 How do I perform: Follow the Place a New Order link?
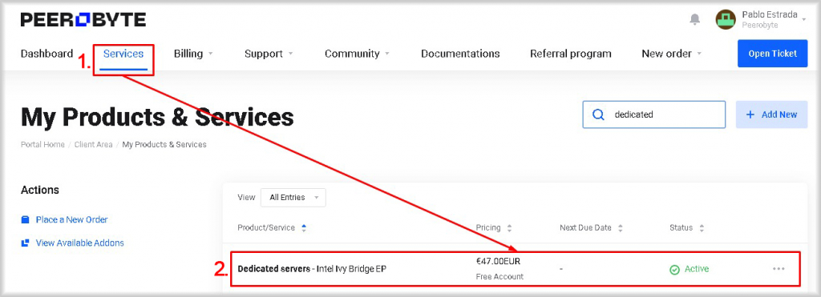(x=71, y=219)
